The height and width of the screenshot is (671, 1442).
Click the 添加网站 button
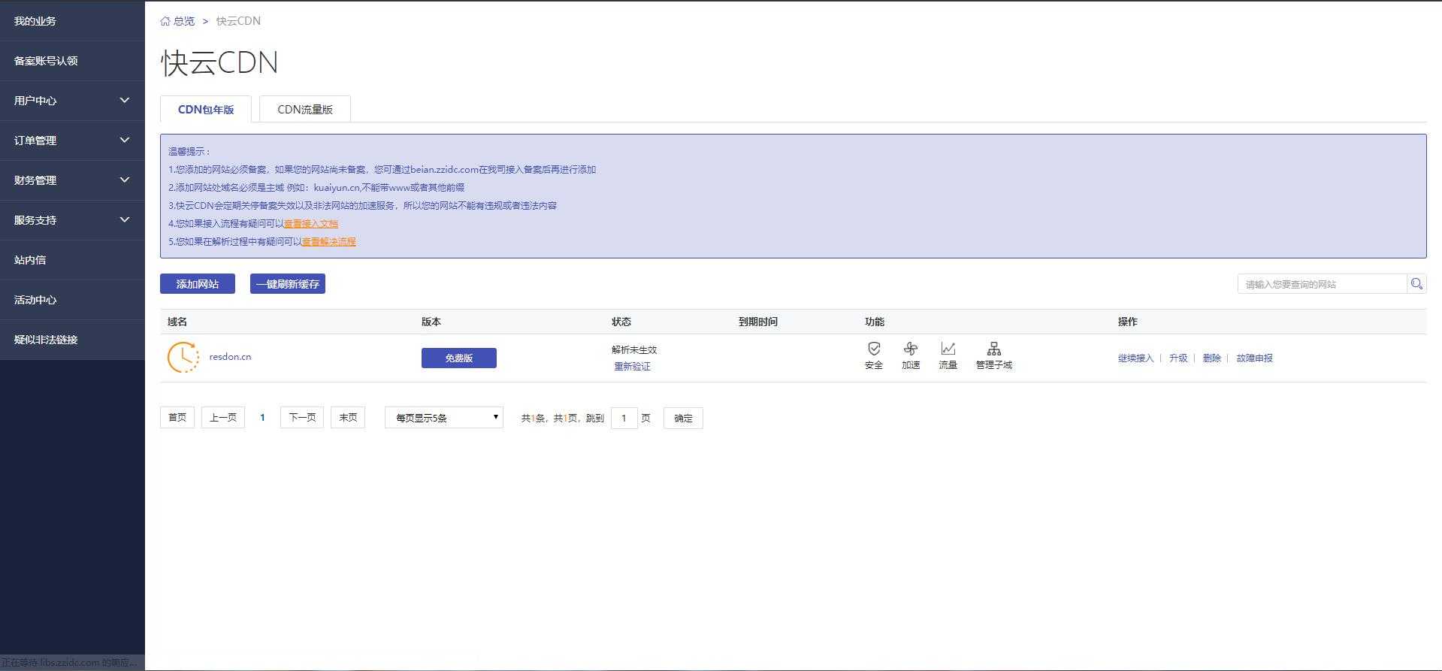coord(198,284)
